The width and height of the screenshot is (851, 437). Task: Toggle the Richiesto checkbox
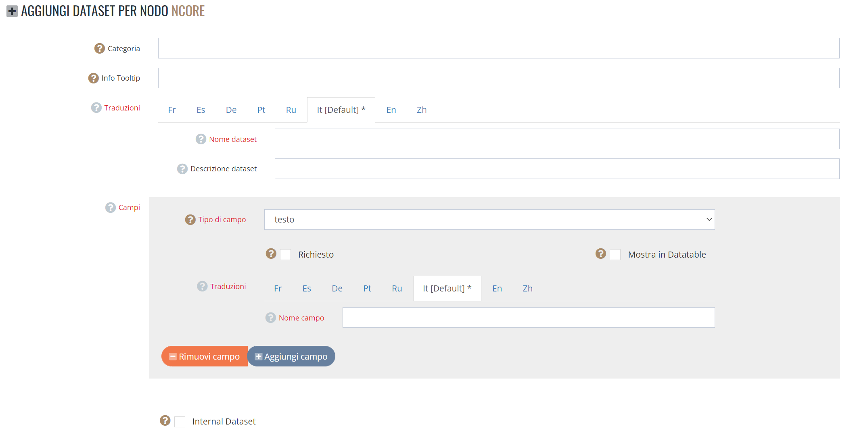pos(285,255)
